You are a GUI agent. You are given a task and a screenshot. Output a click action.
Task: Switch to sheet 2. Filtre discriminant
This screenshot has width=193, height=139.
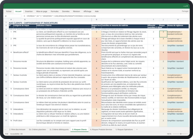[x=17, y=129]
